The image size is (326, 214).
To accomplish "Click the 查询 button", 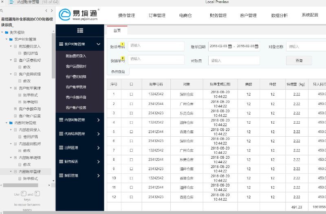I will 299,60.
